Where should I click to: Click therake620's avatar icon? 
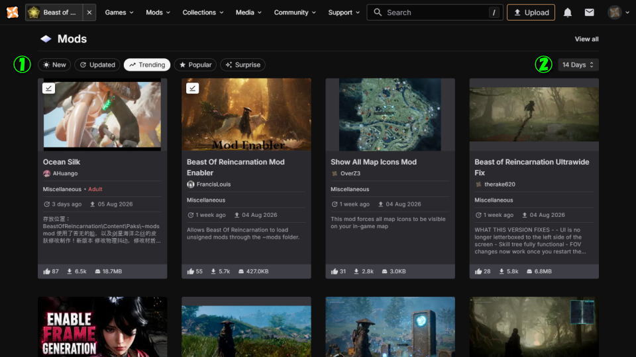point(478,184)
